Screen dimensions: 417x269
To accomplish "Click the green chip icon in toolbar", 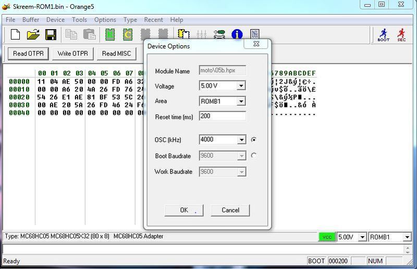I will [110, 35].
